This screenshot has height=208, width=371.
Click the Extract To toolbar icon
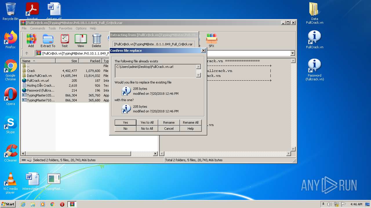tap(48, 40)
